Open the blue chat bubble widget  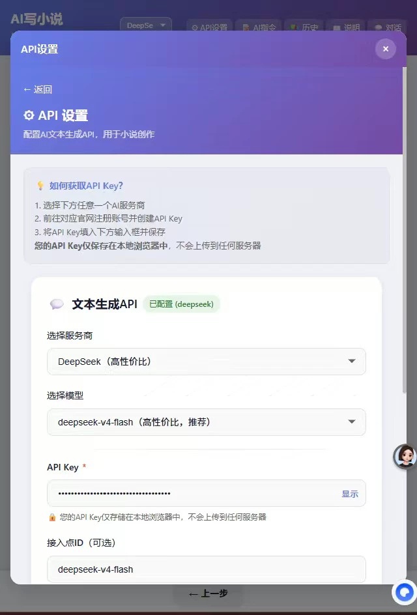click(405, 592)
